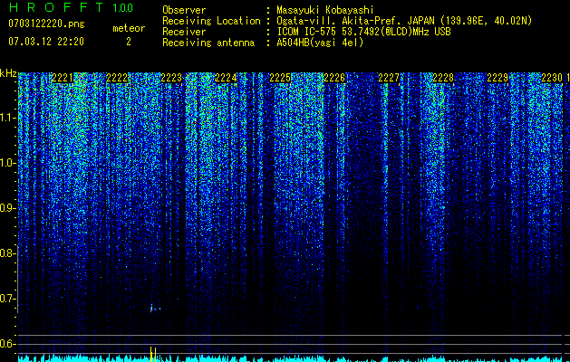Click the Observer label
This screenshot has height=362, width=570.
(184, 10)
